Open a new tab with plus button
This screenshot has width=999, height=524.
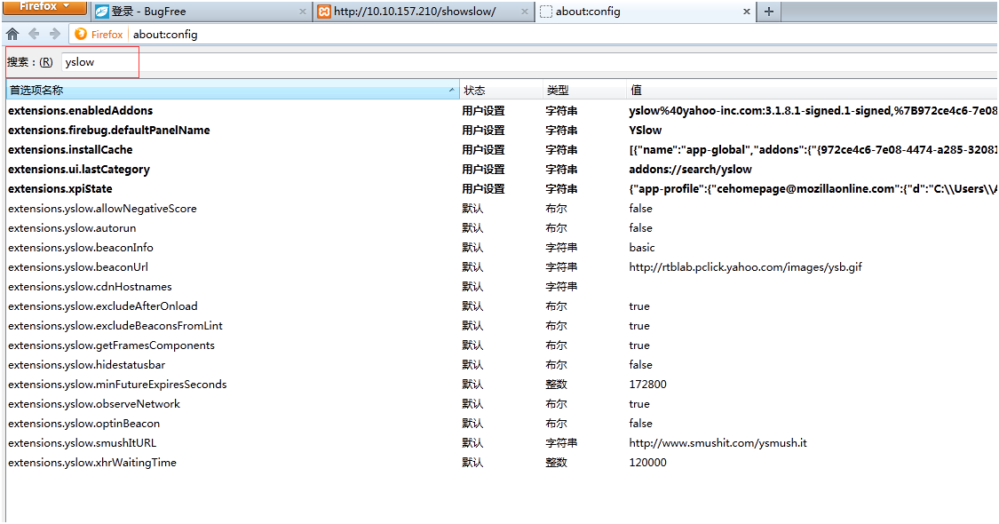(x=769, y=12)
